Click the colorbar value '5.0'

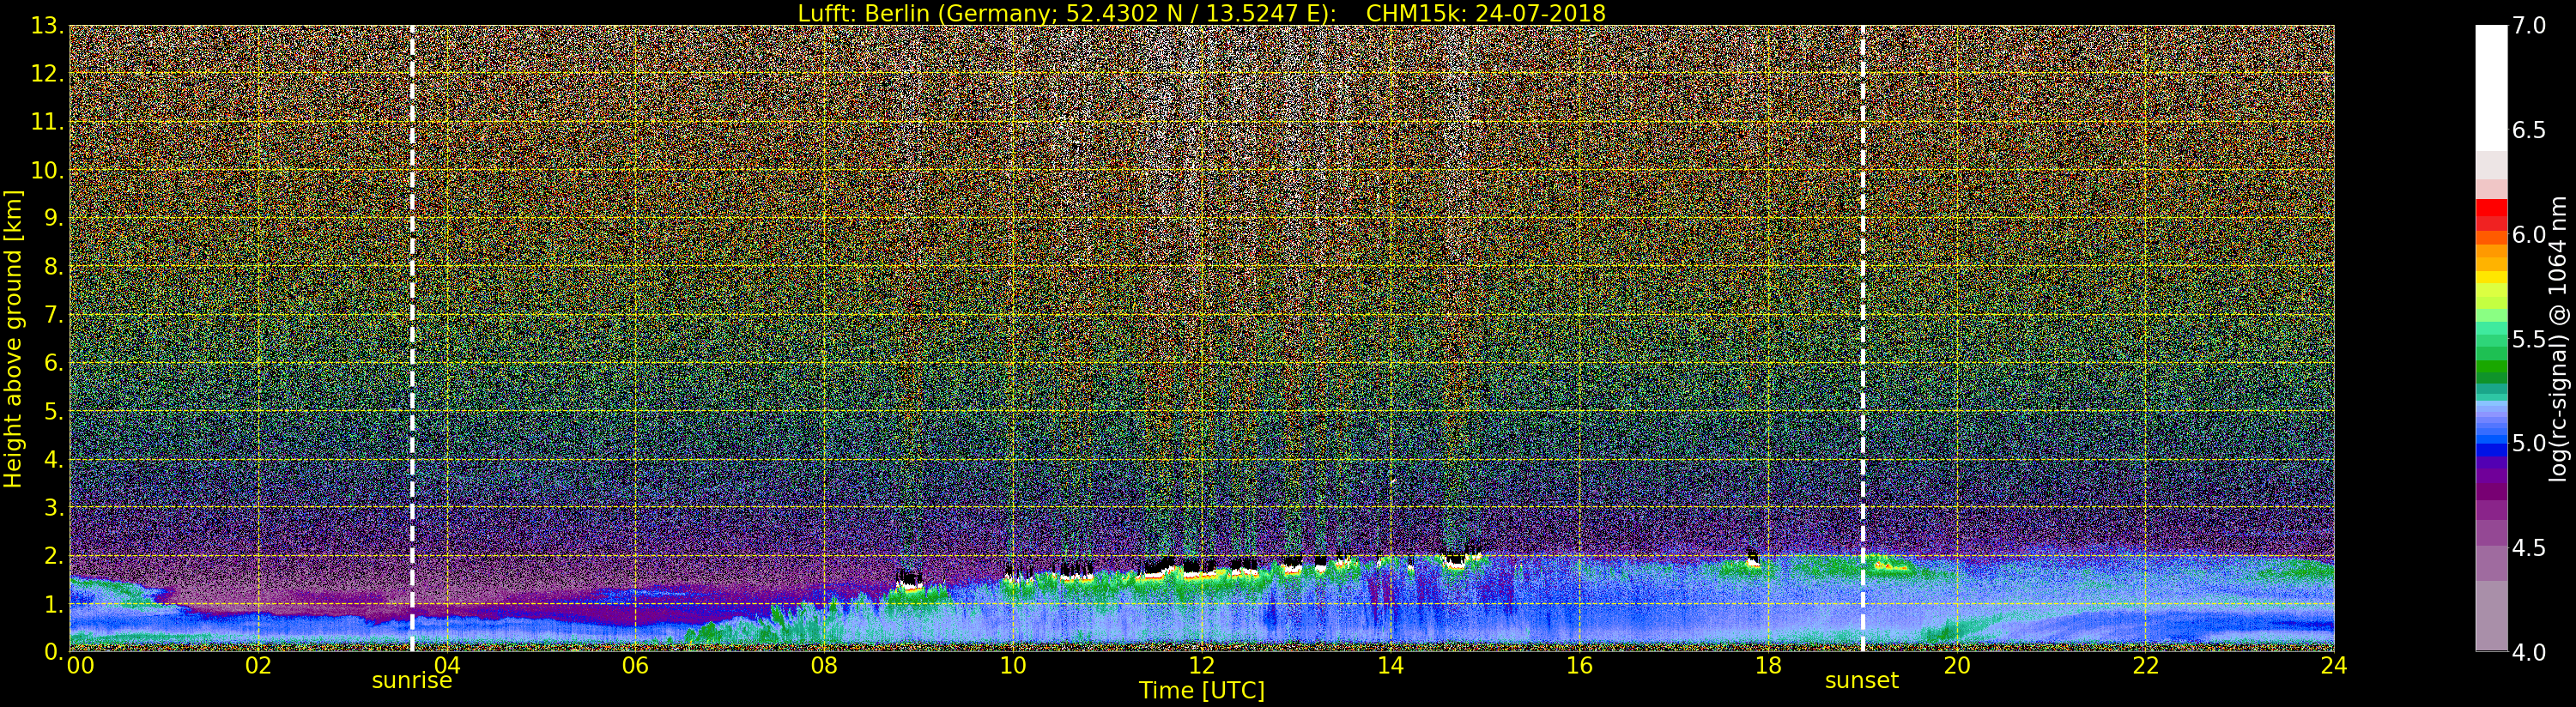coord(2529,443)
